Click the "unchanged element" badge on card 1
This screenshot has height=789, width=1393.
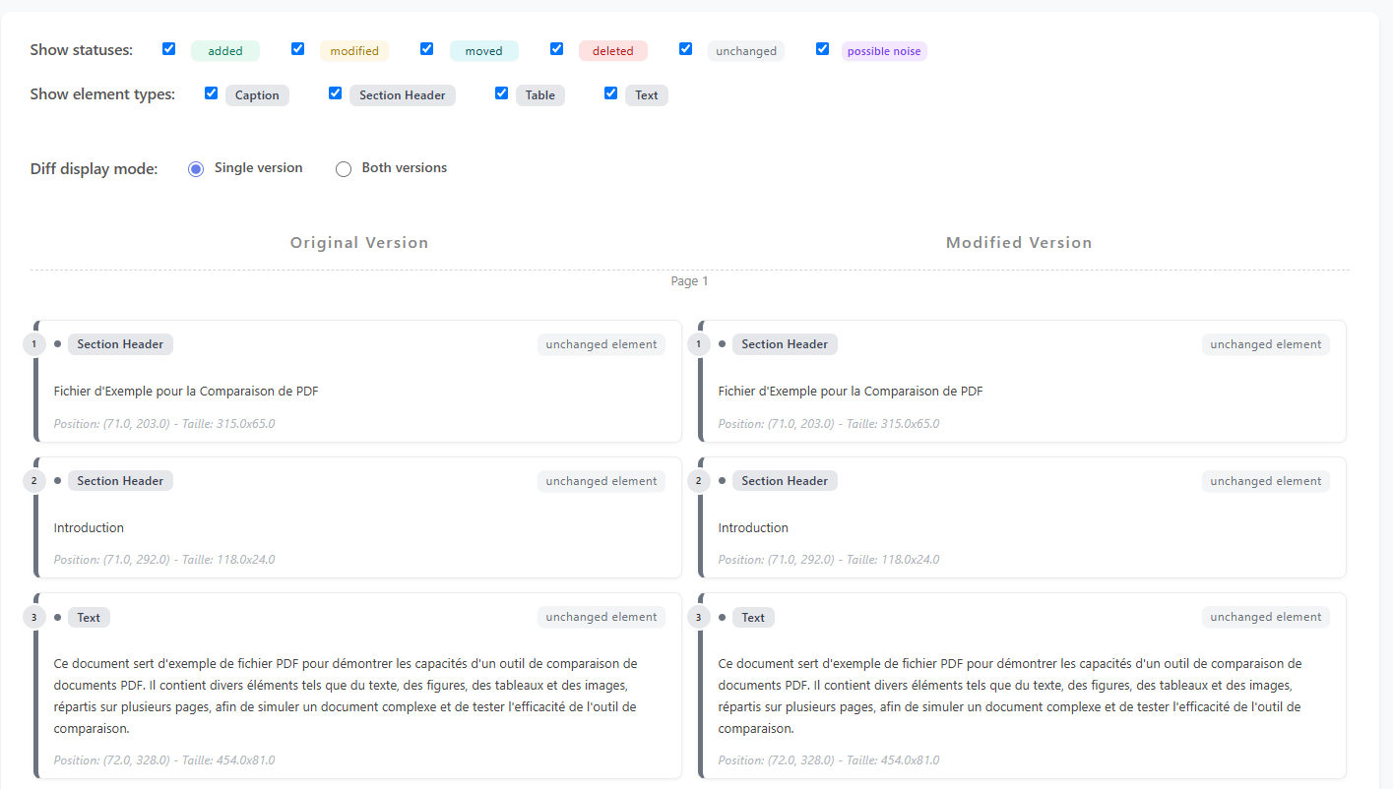(x=601, y=343)
